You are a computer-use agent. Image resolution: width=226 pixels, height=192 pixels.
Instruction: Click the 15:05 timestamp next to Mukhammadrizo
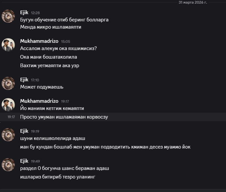65,41
